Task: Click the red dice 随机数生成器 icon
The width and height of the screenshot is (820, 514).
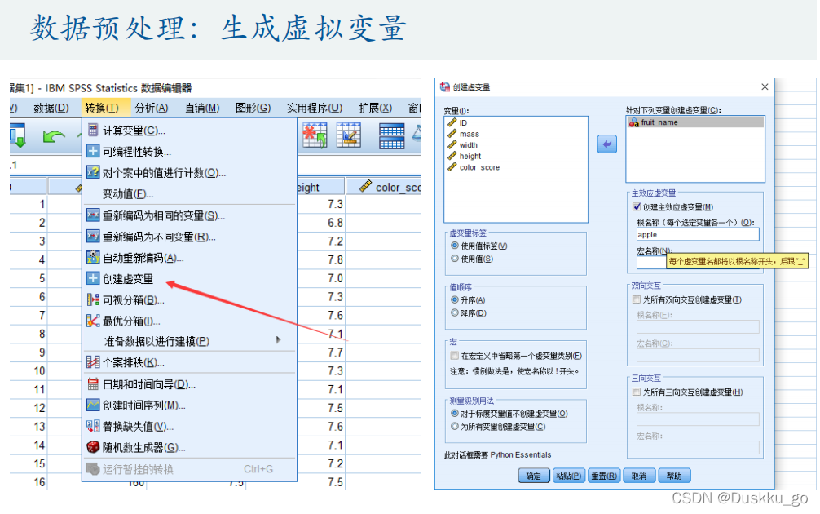Action: pos(93,448)
